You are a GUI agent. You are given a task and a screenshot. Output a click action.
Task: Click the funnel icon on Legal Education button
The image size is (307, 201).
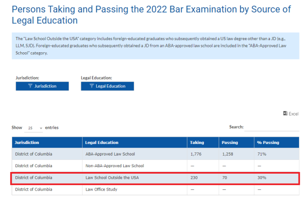coord(92,86)
